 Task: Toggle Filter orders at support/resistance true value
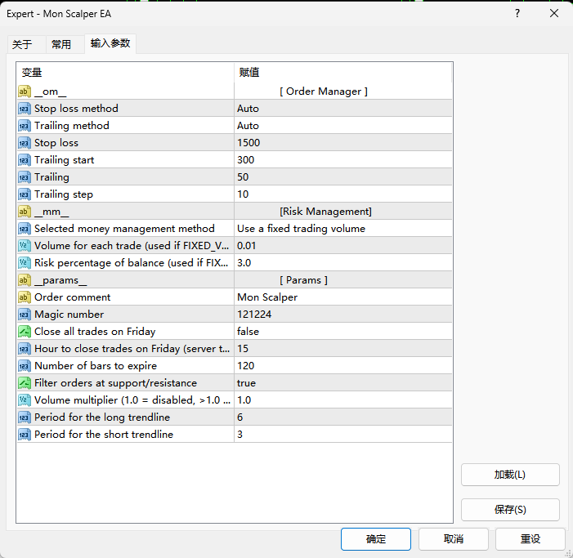(342, 383)
